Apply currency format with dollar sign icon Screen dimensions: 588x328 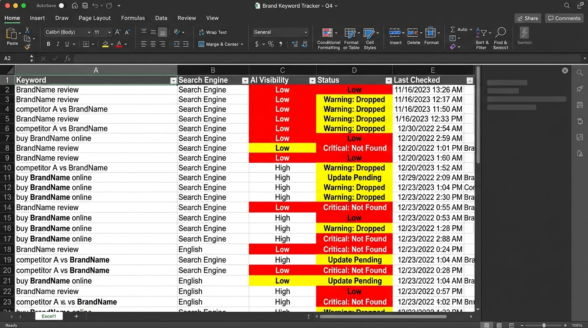[x=256, y=44]
